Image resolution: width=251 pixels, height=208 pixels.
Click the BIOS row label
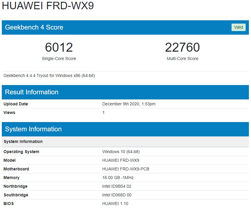click(x=9, y=204)
